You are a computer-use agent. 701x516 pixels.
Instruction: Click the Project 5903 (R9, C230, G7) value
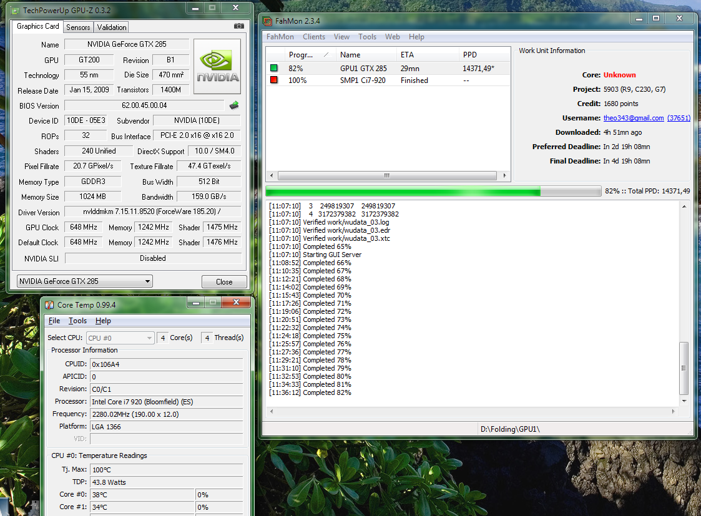coord(634,89)
